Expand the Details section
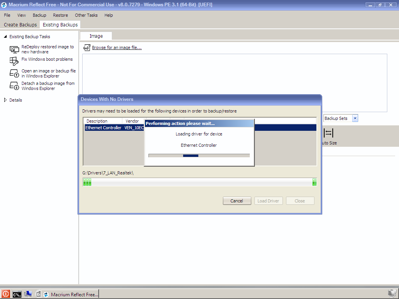The width and height of the screenshot is (399, 299). 5,100
